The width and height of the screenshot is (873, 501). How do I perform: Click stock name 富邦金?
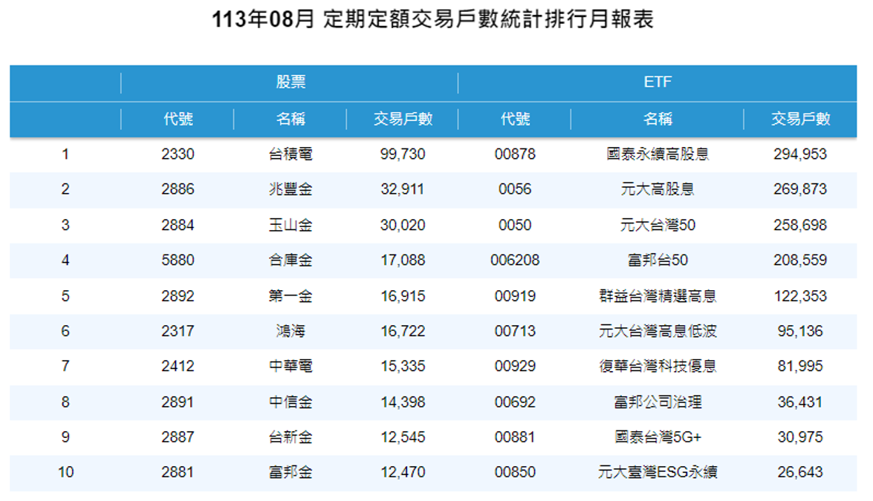point(290,472)
